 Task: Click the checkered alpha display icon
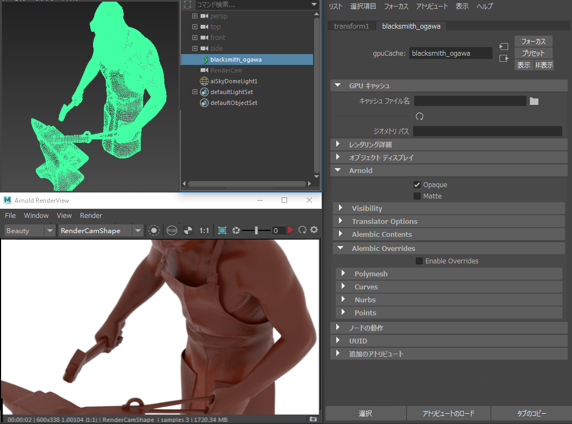click(188, 230)
